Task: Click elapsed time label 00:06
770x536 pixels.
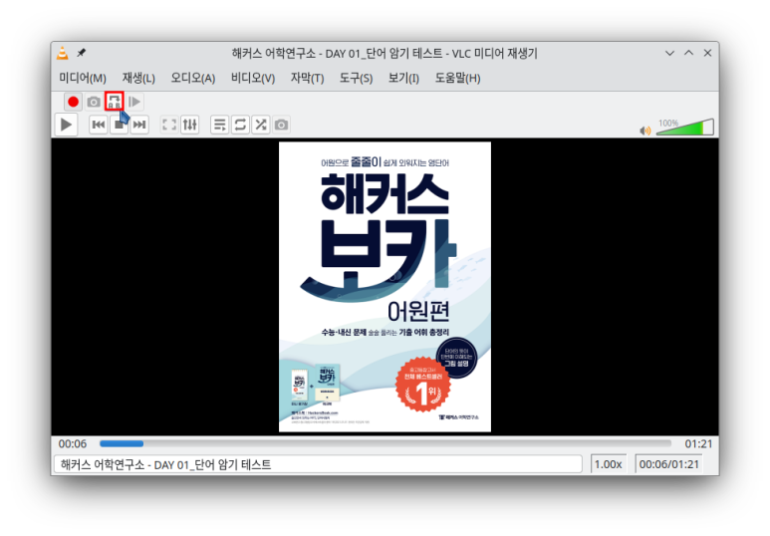Action: pyautogui.click(x=73, y=443)
